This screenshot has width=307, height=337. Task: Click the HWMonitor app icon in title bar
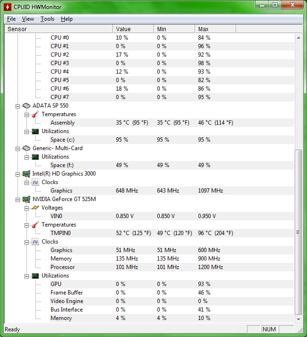pyautogui.click(x=8, y=7)
